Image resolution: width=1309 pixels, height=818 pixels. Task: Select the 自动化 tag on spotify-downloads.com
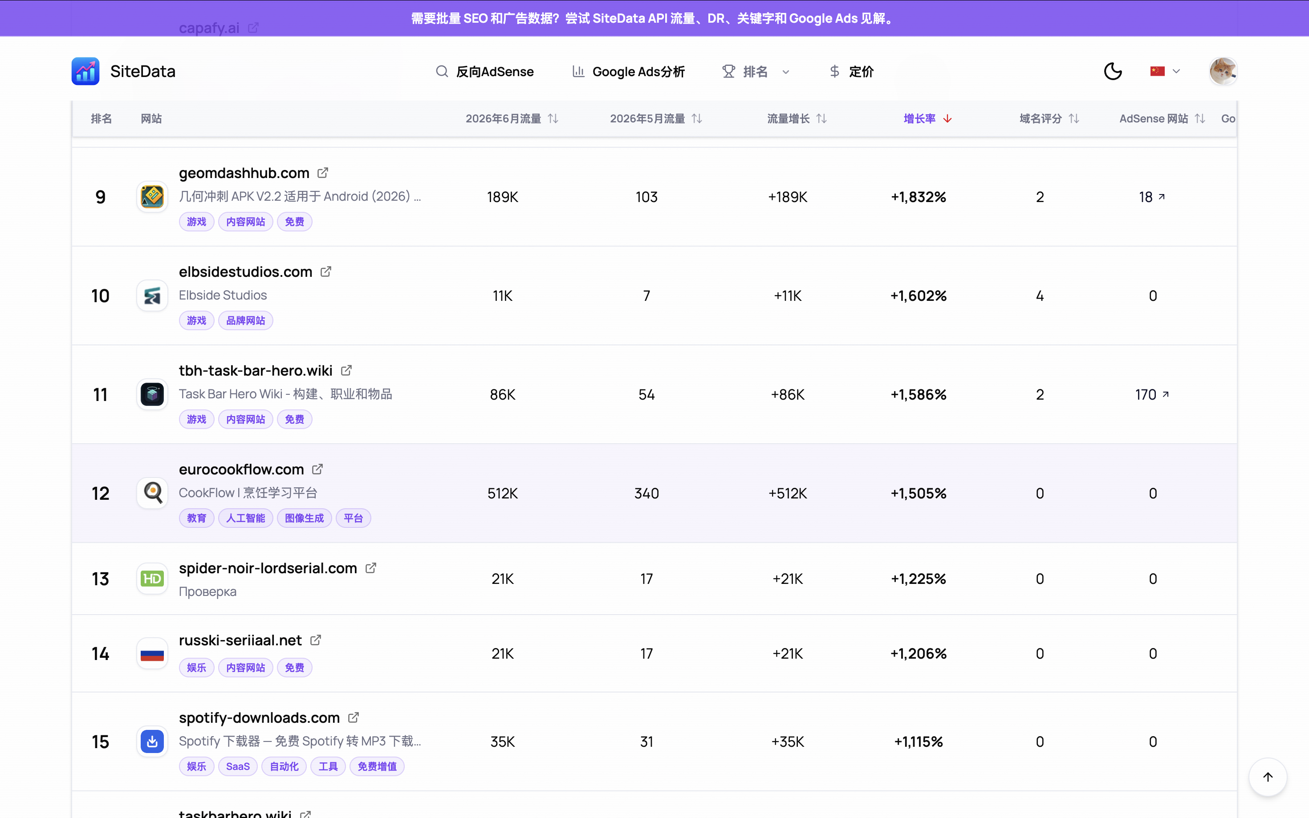[284, 766]
